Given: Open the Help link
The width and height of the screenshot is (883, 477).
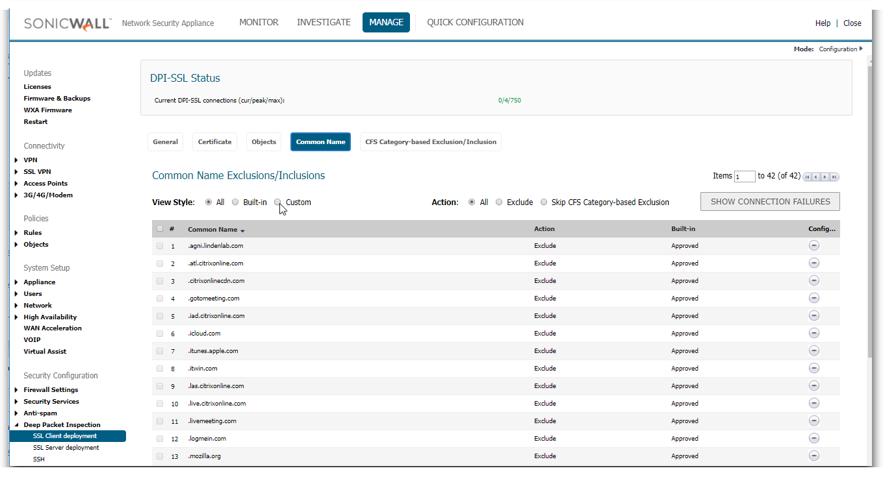Looking at the screenshot, I should tap(823, 23).
